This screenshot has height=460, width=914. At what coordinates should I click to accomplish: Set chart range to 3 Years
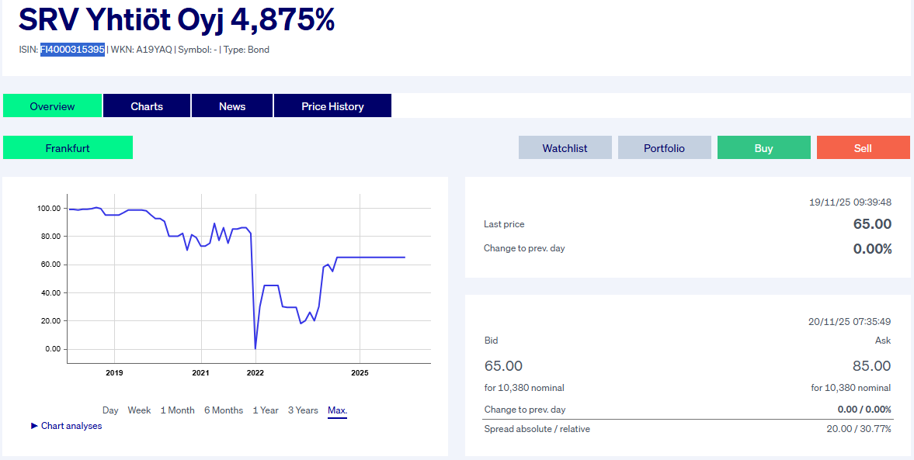click(303, 410)
